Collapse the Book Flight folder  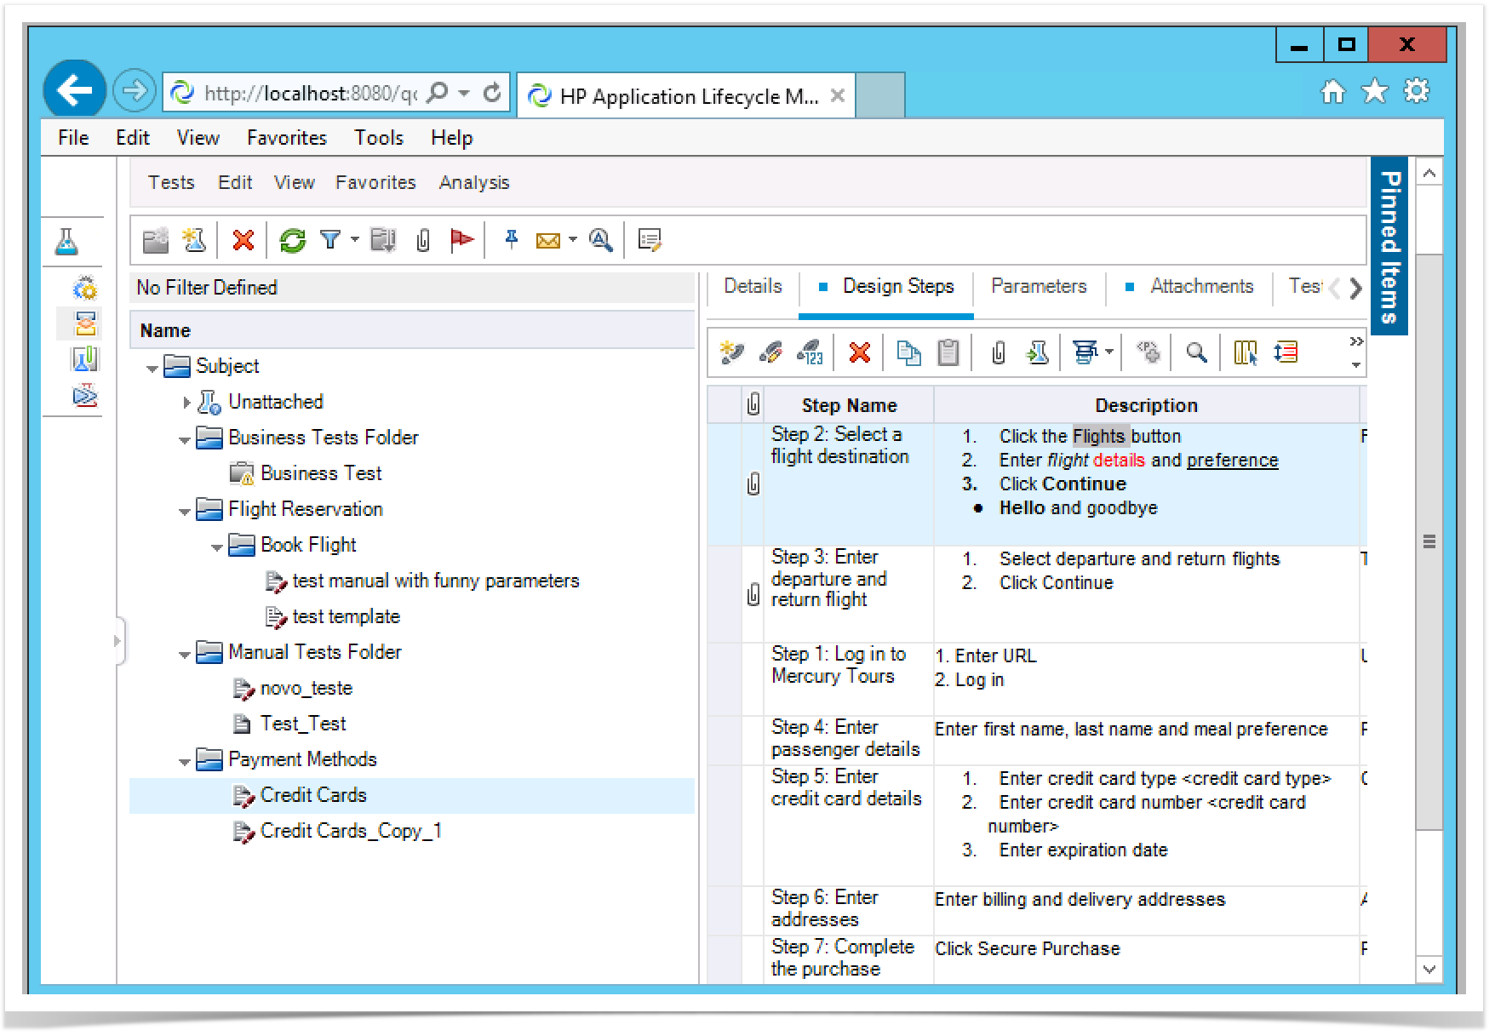(x=216, y=547)
